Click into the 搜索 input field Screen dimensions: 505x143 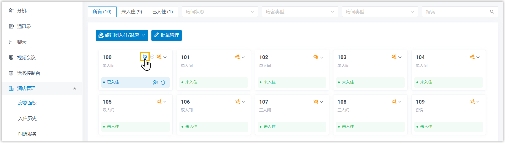click(456, 12)
